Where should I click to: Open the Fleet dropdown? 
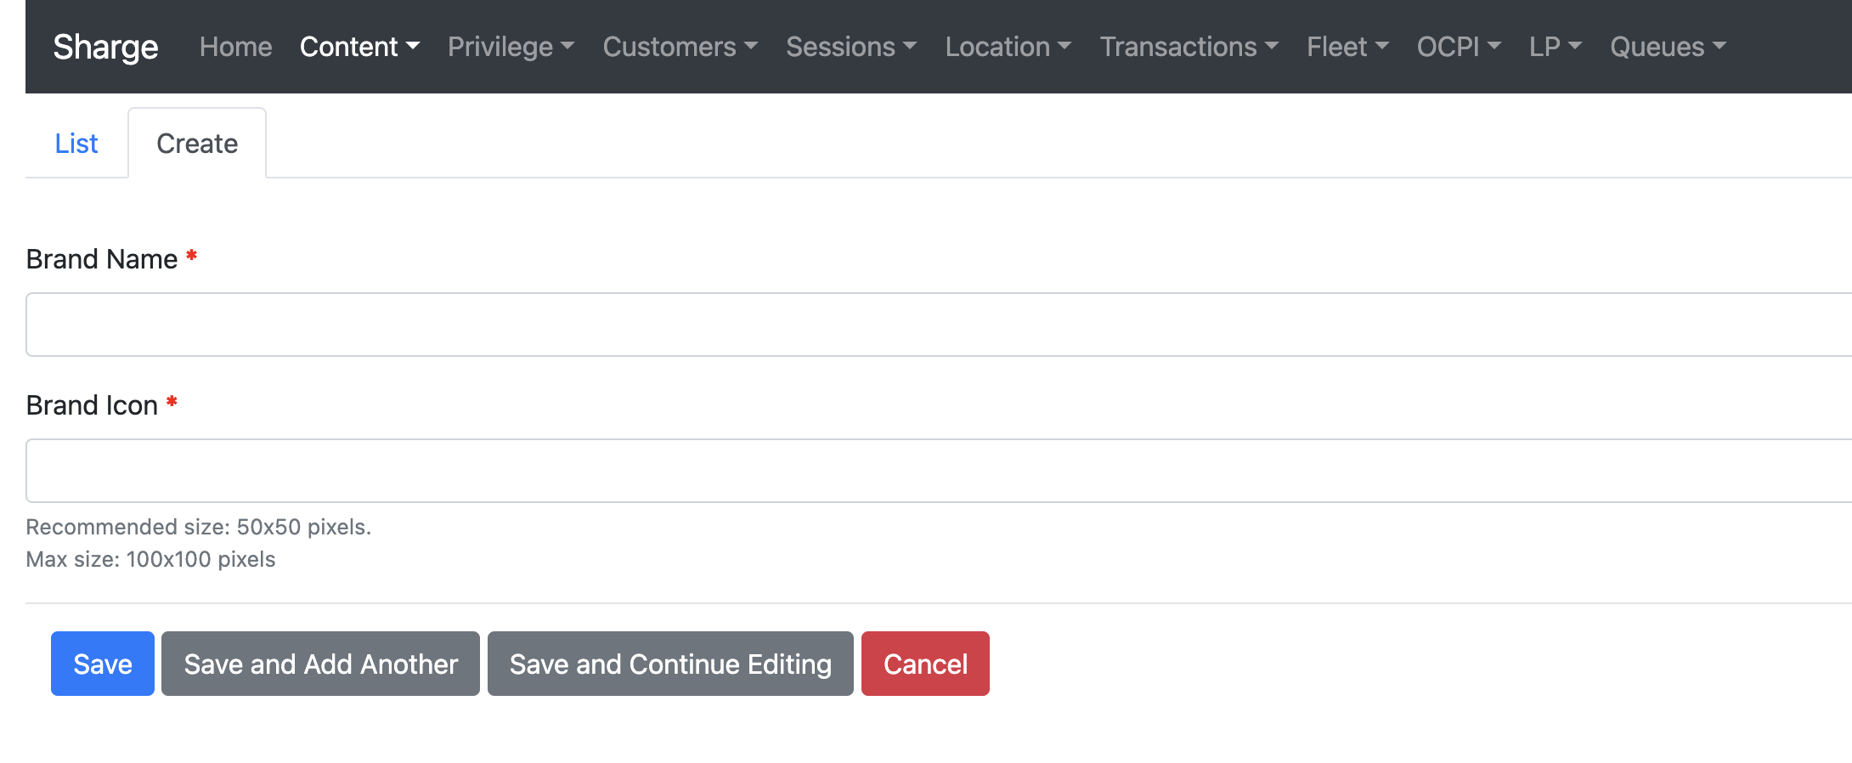pos(1347,47)
